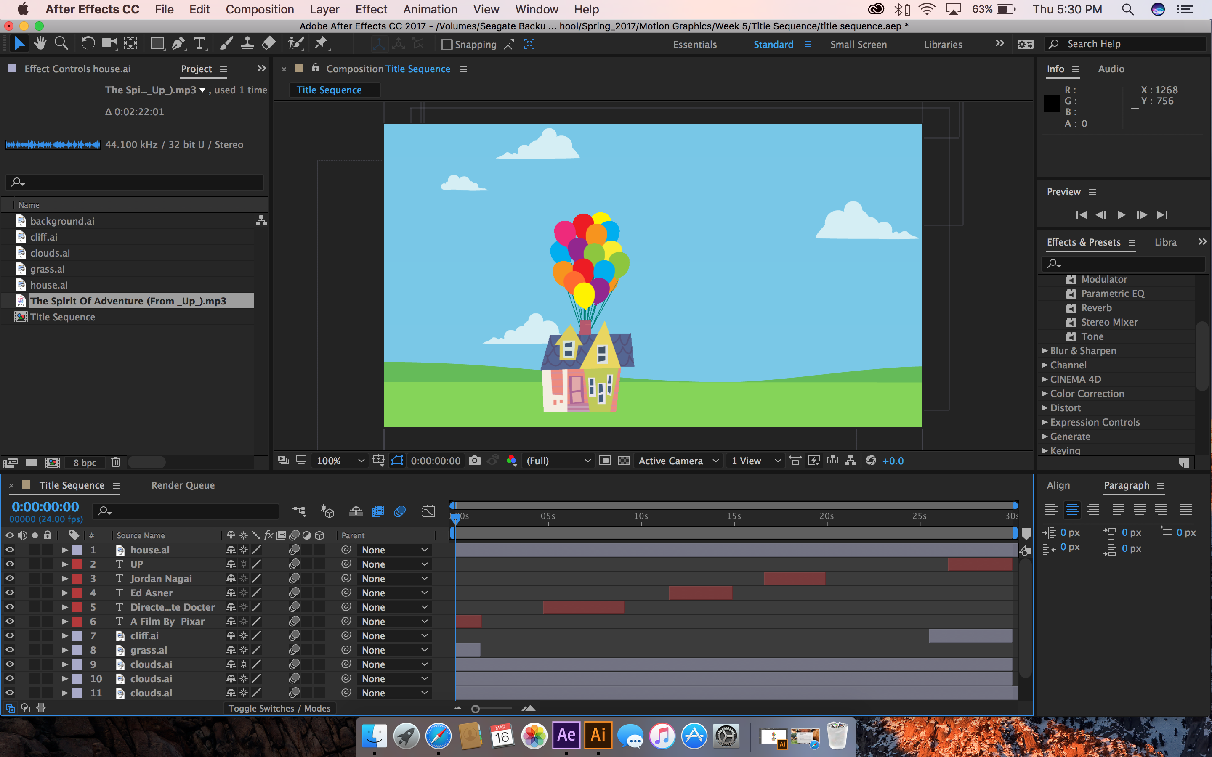Select the Pen tool in toolbar
The image size is (1212, 757).
point(178,44)
